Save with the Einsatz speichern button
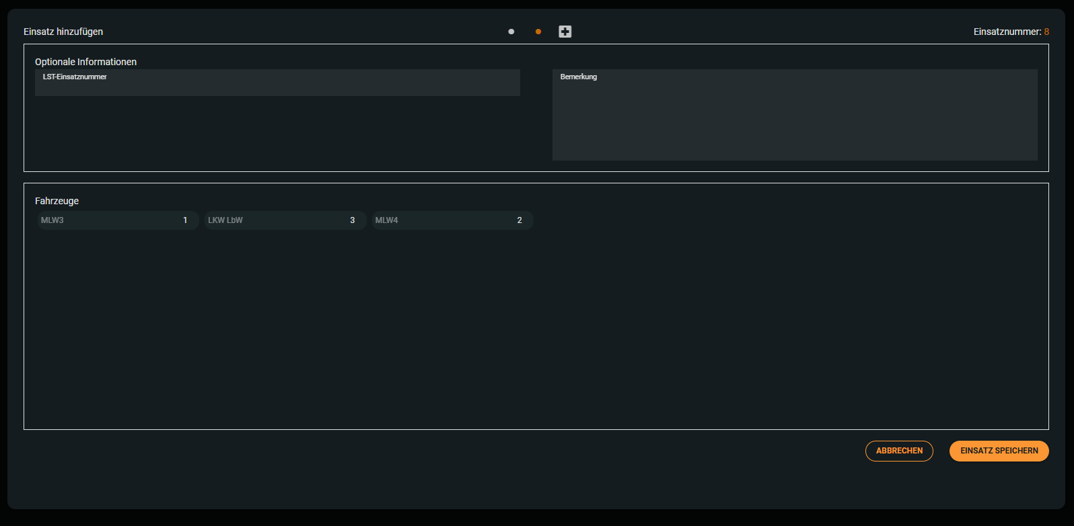The image size is (1074, 526). click(x=999, y=451)
